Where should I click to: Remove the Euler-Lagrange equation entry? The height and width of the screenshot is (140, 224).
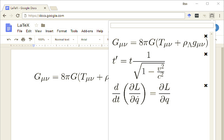coord(206,85)
